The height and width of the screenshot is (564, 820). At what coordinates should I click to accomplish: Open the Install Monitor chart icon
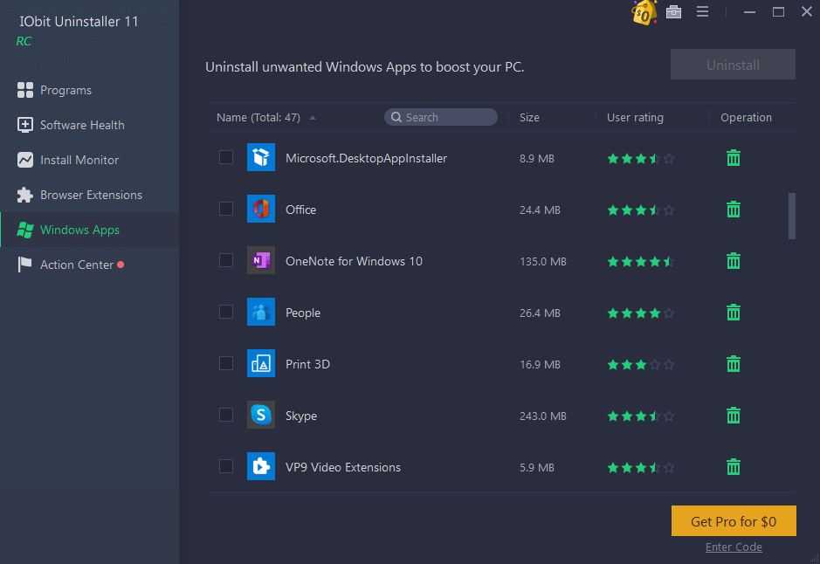[x=24, y=160]
